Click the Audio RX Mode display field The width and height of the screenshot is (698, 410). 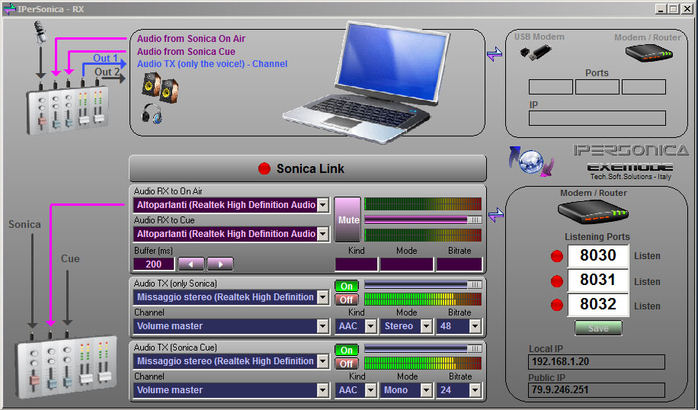coord(406,264)
